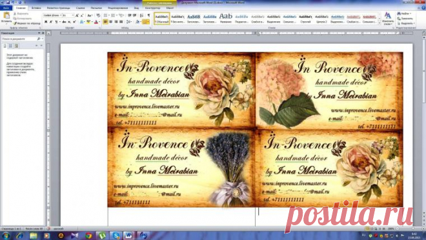Click the font color red A swatch
This screenshot has width=426, height=240.
pos(96,22)
